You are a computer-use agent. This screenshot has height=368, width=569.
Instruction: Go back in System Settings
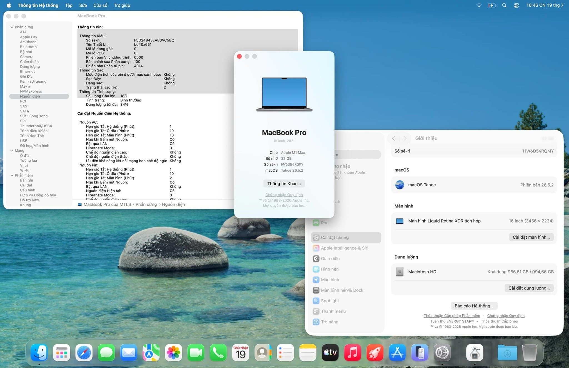[x=393, y=138]
